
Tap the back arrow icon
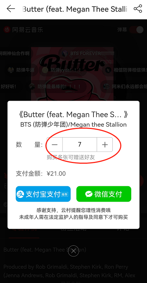click(11, 9)
